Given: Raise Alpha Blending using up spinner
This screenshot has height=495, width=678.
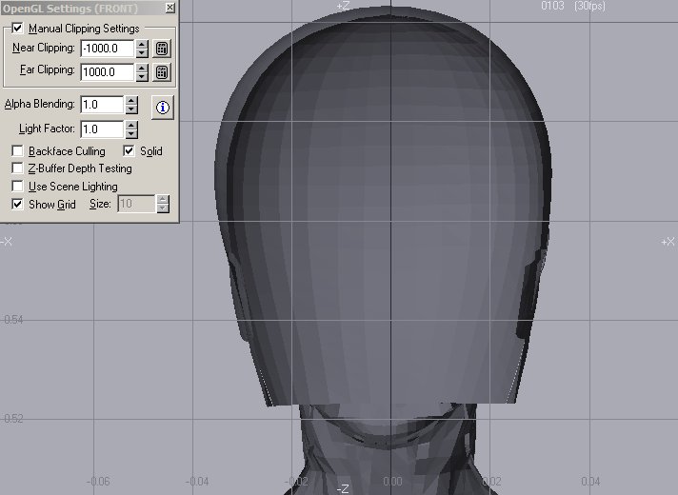Looking at the screenshot, I should tap(131, 100).
